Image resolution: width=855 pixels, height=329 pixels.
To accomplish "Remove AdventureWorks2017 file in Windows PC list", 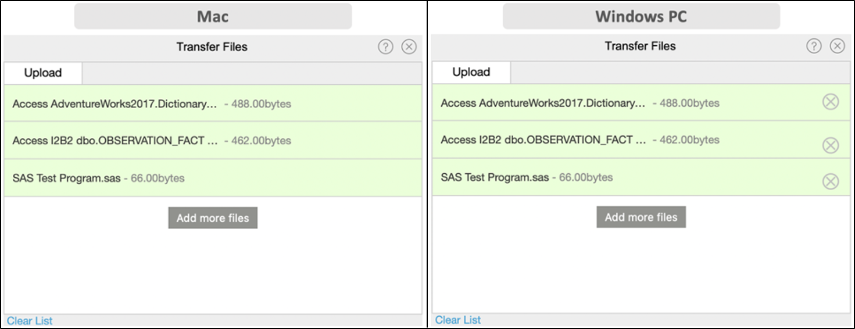I will tap(831, 102).
